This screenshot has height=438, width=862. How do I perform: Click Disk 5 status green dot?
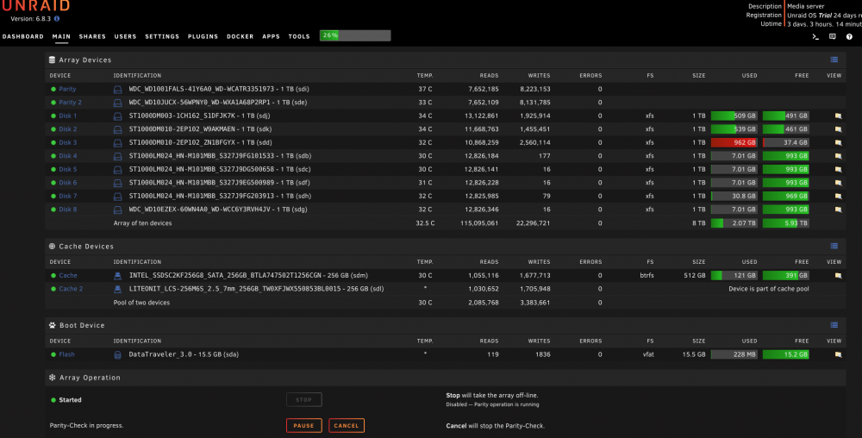tap(53, 169)
